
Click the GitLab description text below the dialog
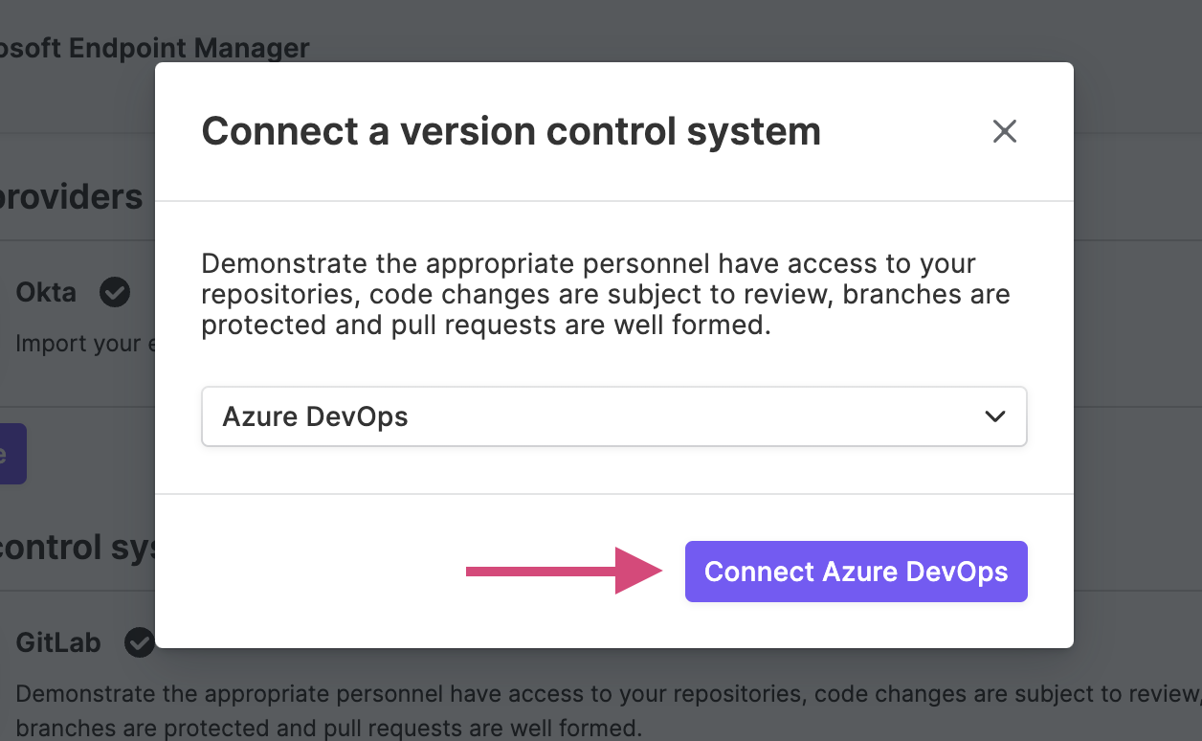(608, 711)
